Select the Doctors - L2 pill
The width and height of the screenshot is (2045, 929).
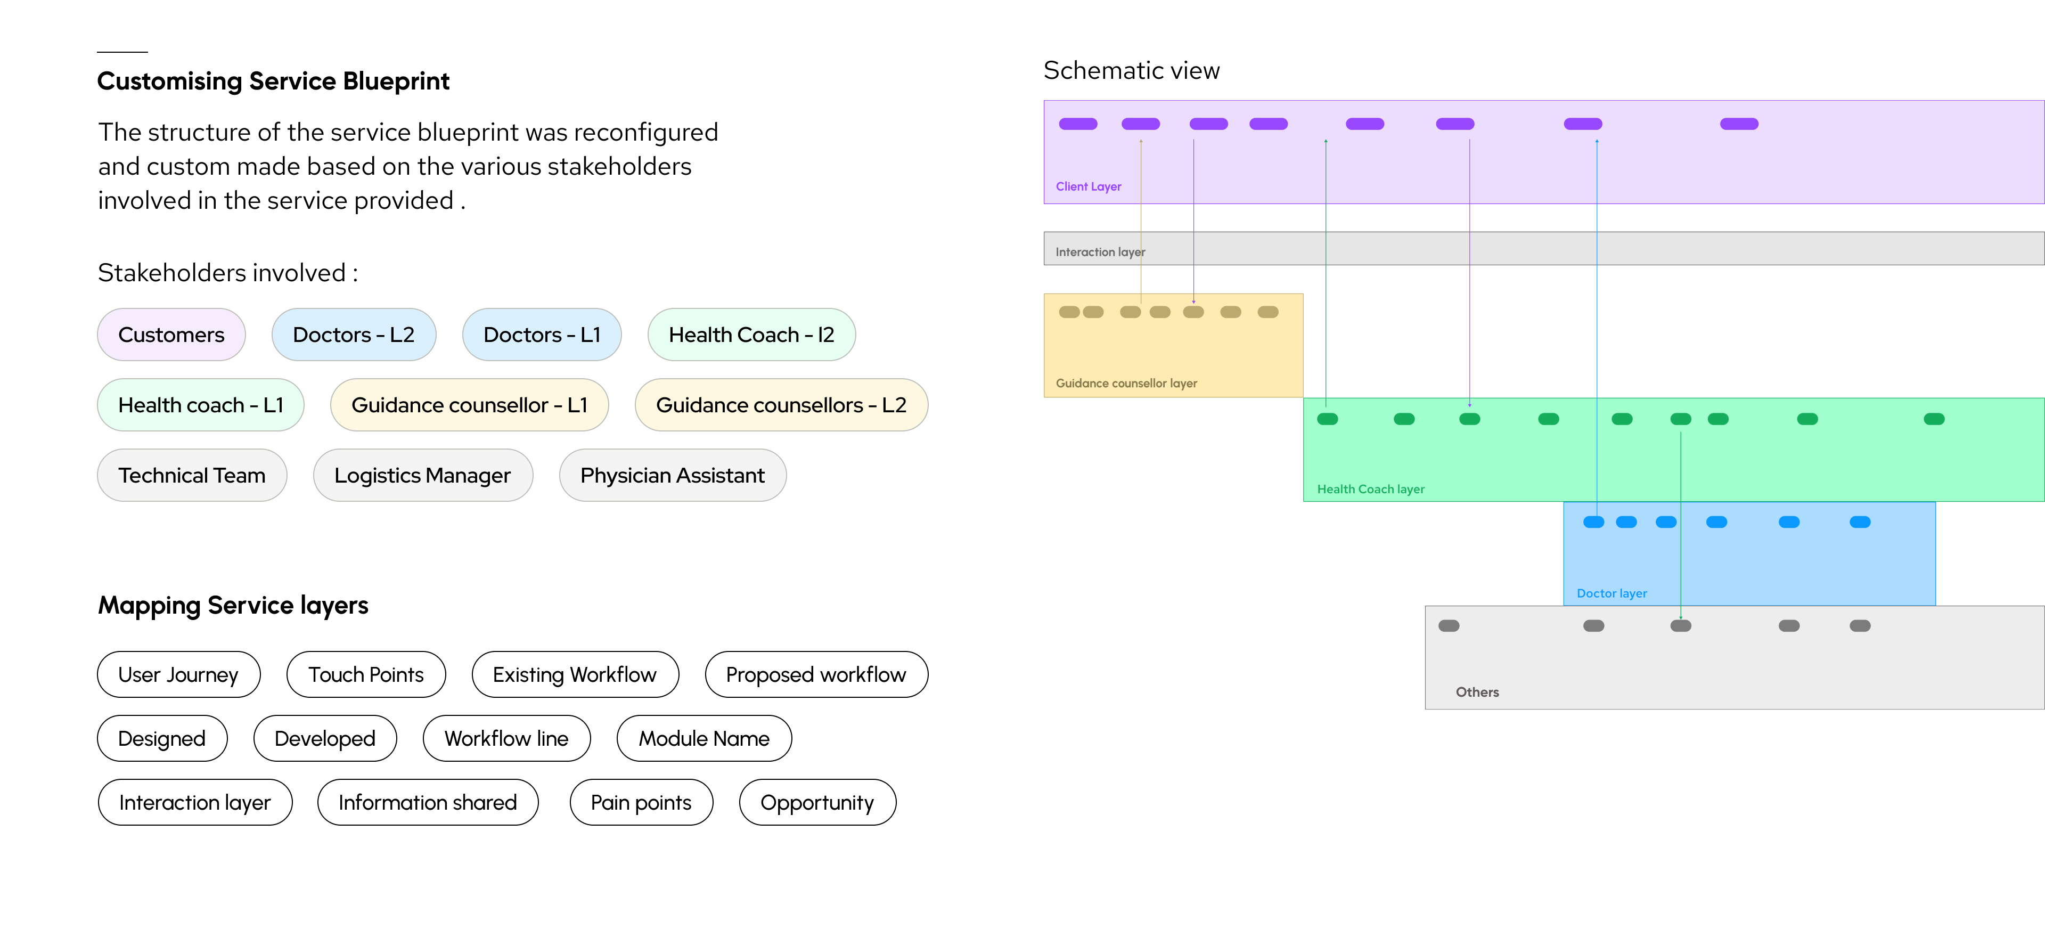[x=353, y=335]
